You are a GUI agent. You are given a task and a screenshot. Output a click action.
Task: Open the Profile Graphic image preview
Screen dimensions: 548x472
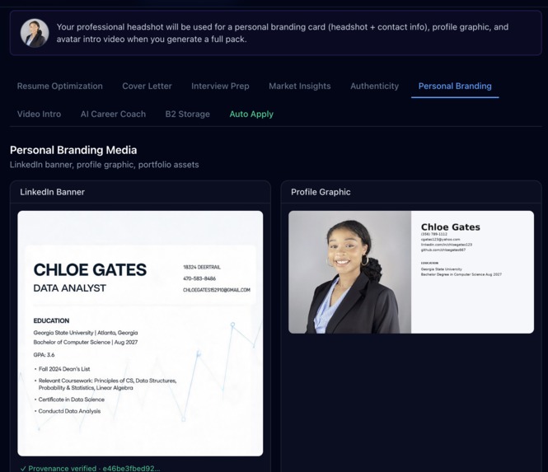pyautogui.click(x=411, y=272)
